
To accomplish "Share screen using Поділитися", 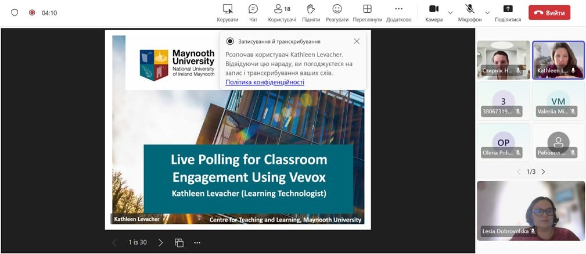I will click(508, 13).
